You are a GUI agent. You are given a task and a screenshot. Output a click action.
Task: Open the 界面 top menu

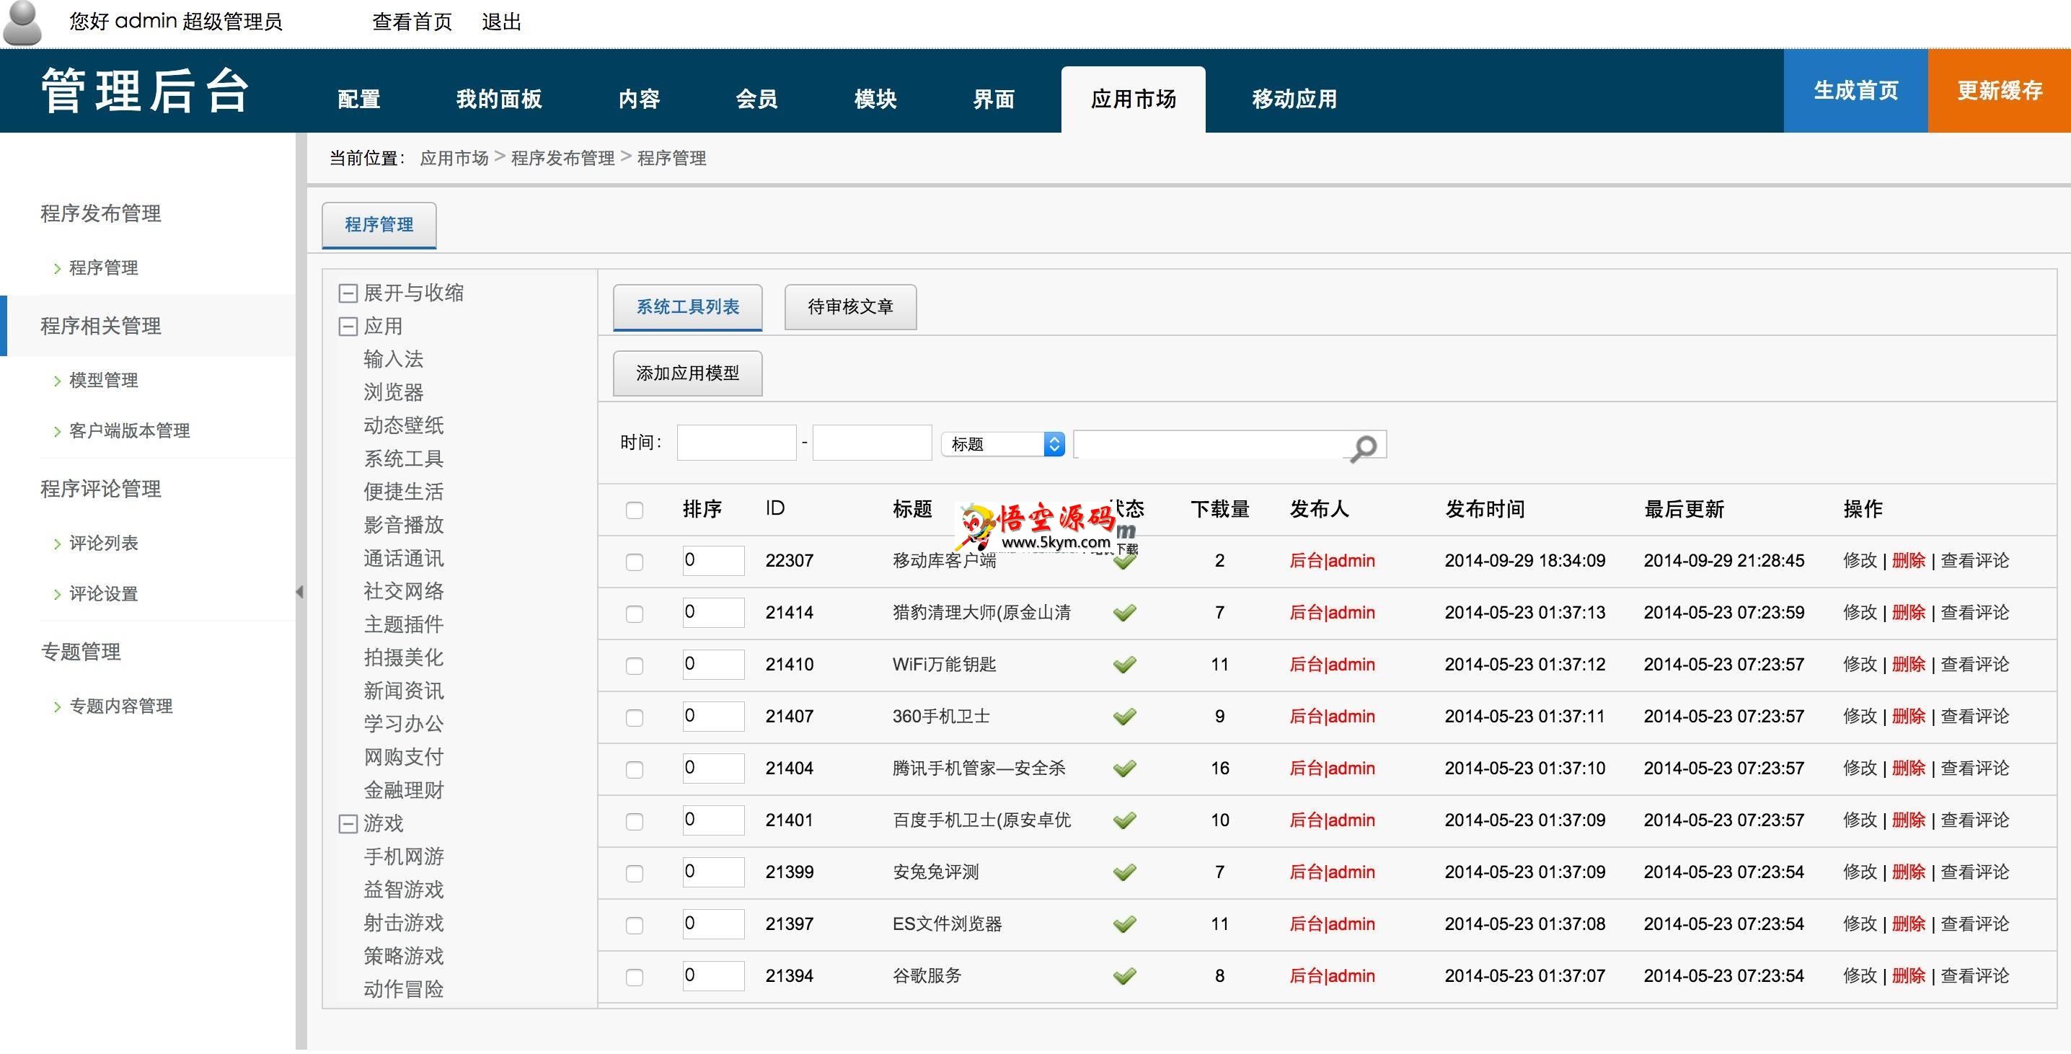click(994, 99)
